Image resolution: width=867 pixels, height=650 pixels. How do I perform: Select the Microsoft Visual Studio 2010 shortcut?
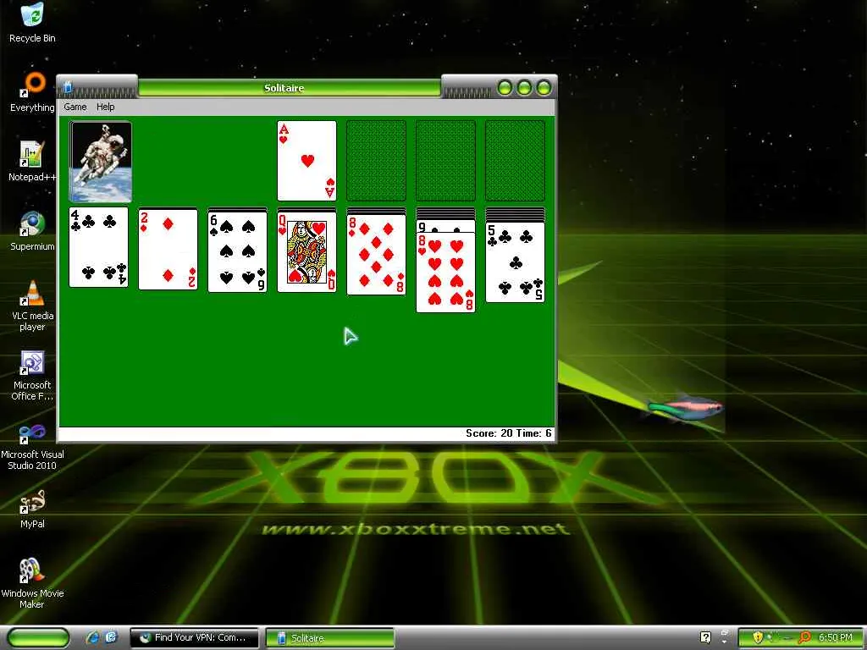(32, 445)
